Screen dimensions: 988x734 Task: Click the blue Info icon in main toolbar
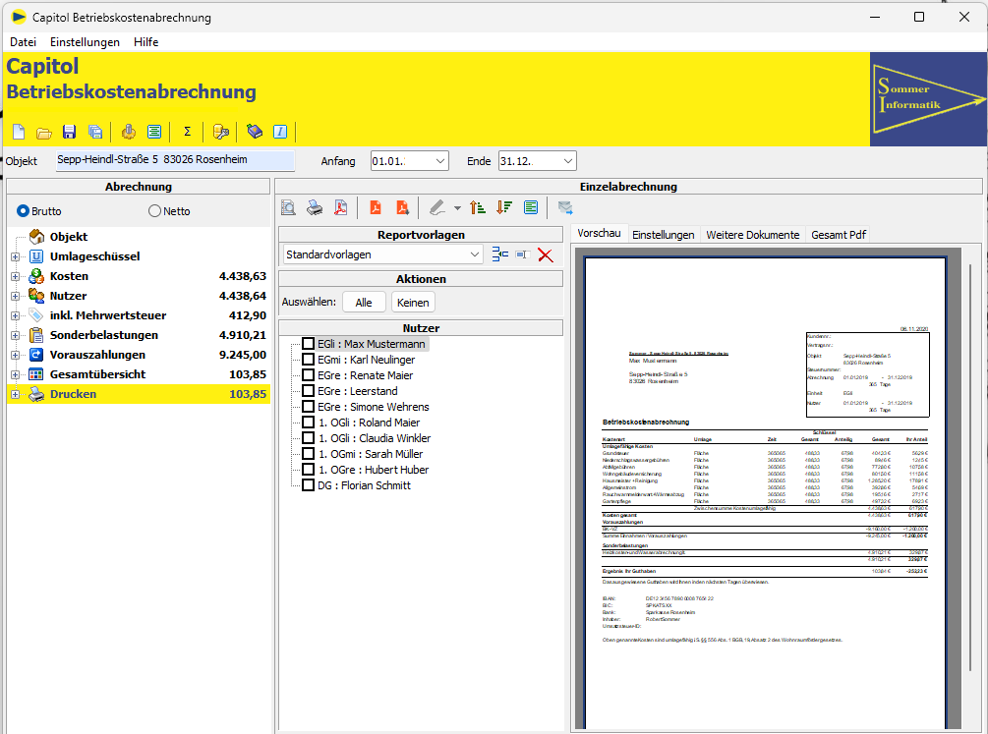pos(279,132)
